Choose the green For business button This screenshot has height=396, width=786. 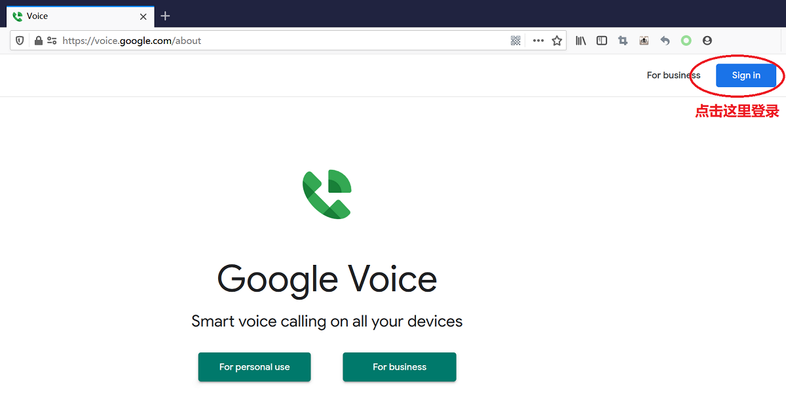400,367
